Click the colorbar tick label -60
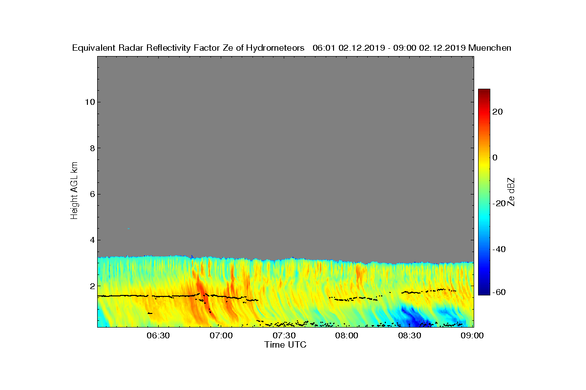The image size is (586, 390). 500,292
